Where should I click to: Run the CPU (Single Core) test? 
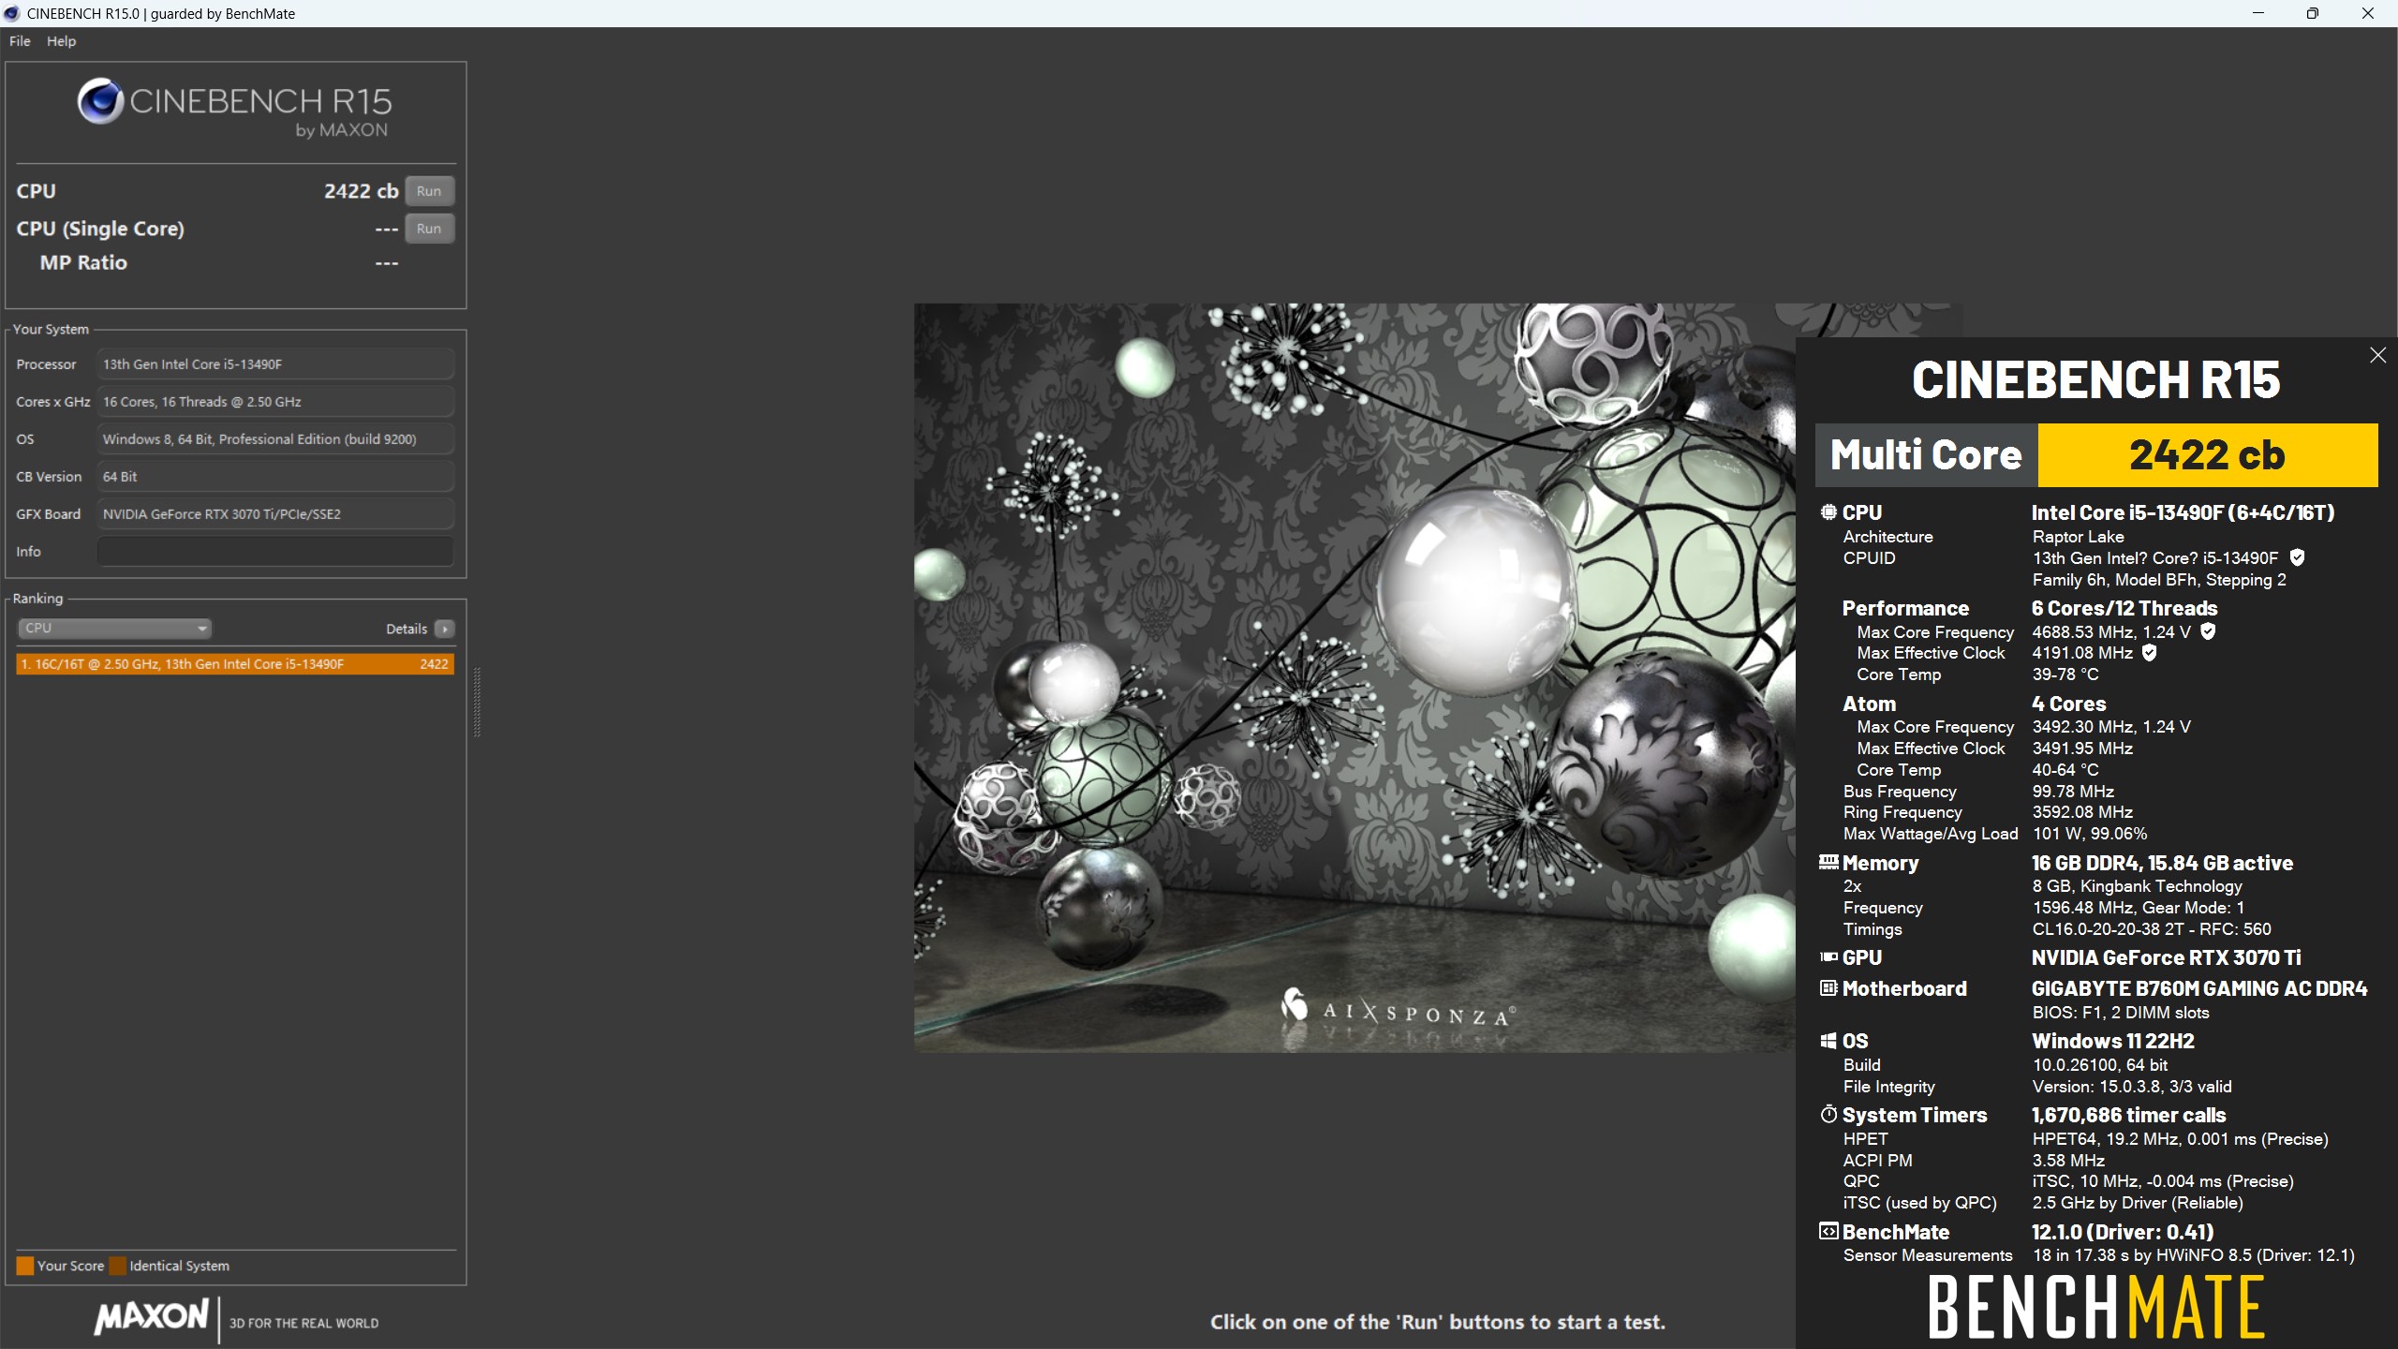[x=429, y=229]
